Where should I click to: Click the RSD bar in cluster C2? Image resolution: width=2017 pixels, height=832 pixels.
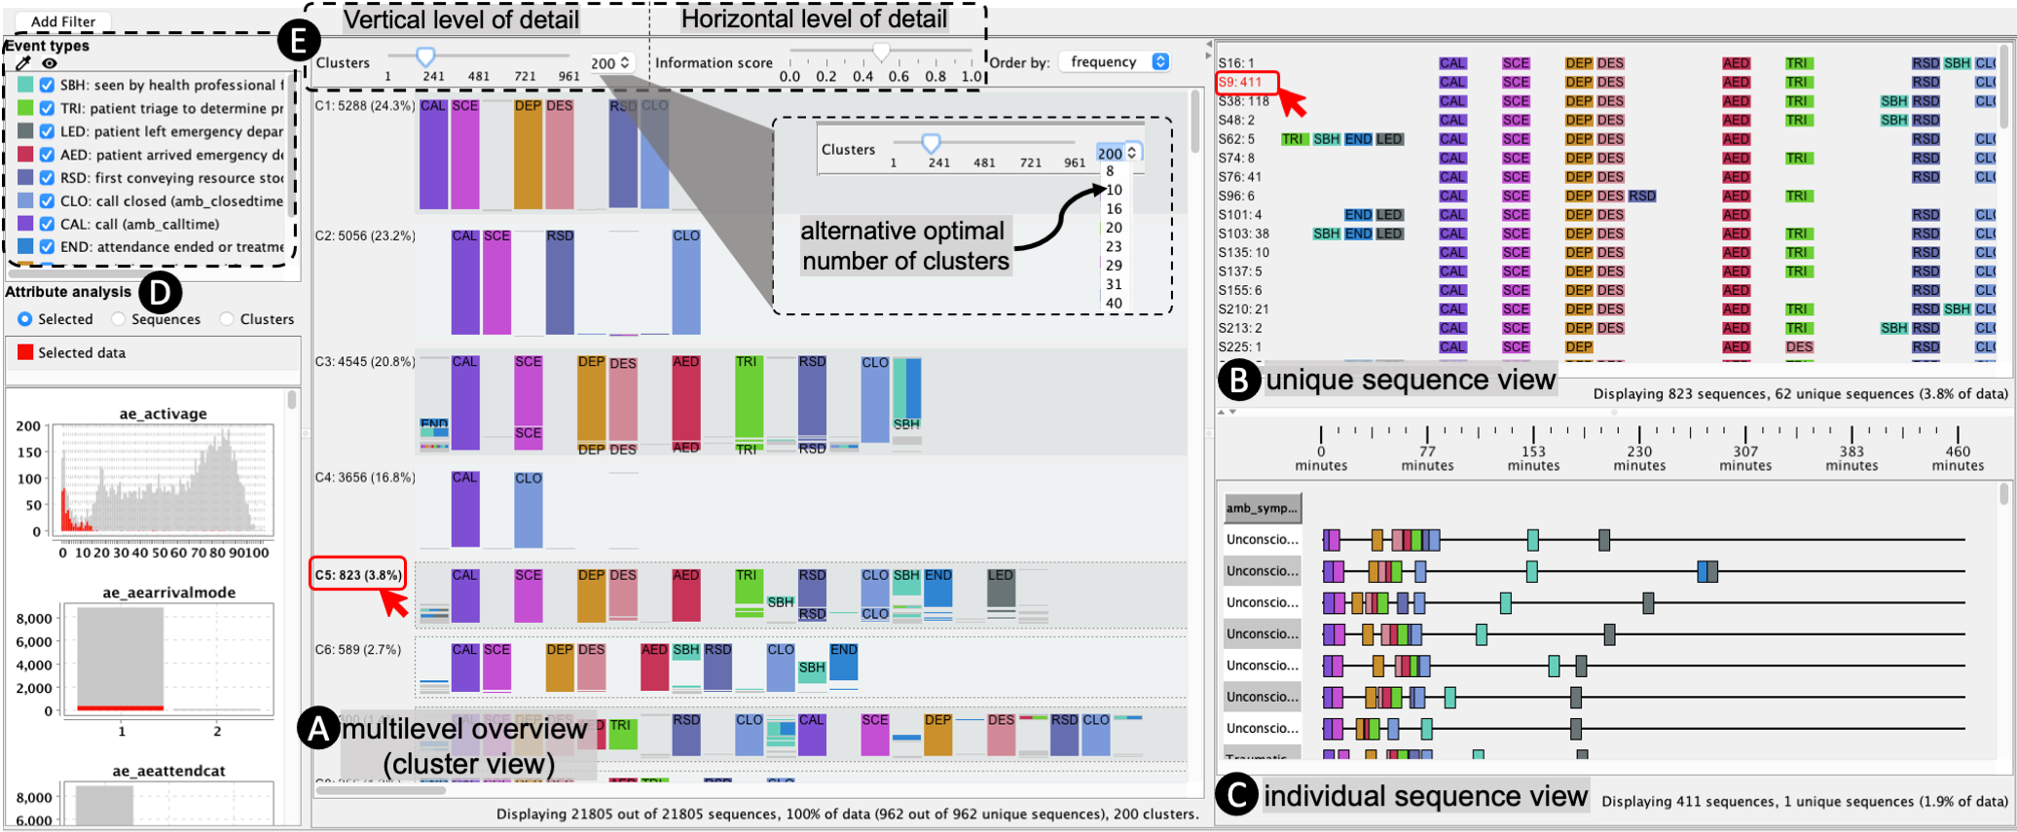[x=560, y=282]
